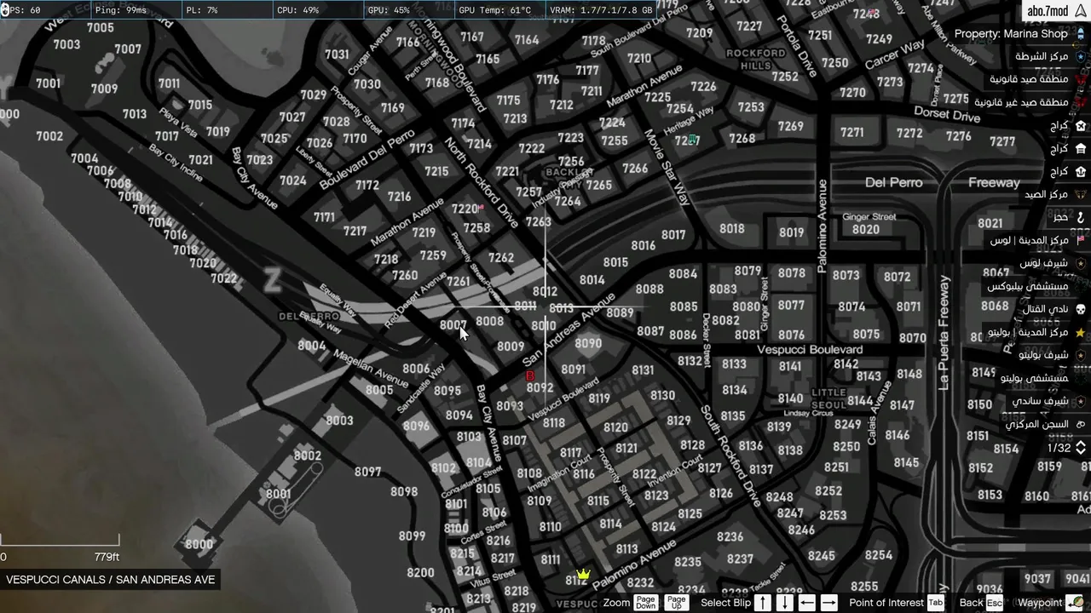Zoom out with the Page Down key
This screenshot has width=1091, height=613.
tap(645, 603)
